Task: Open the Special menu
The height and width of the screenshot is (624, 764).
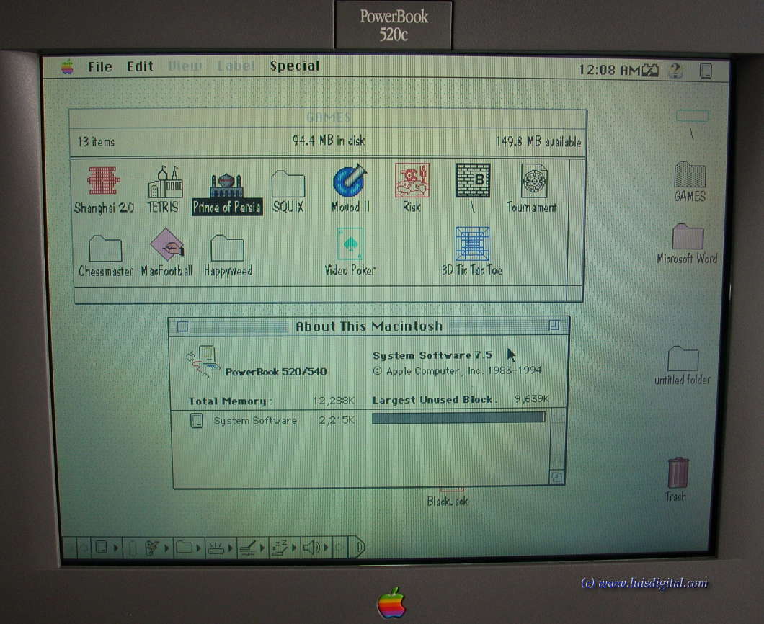Action: click(x=295, y=66)
